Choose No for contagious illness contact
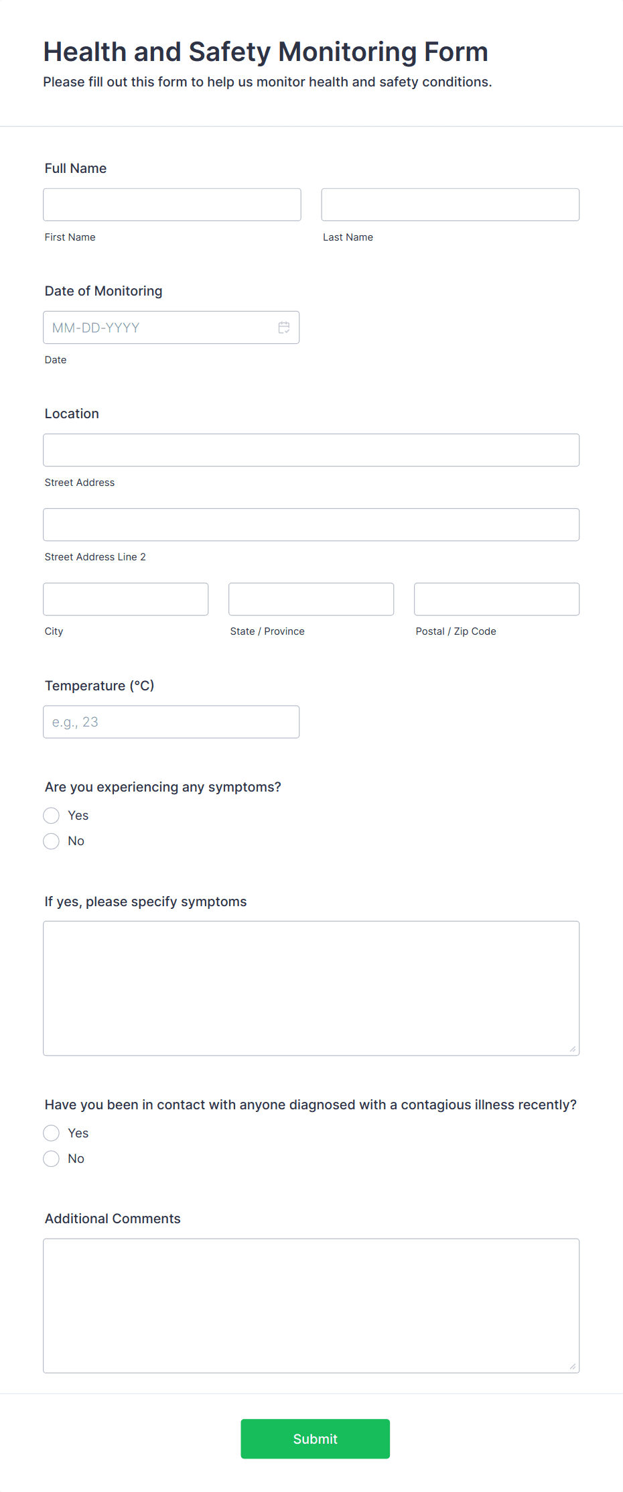623x1492 pixels. 52,1159
